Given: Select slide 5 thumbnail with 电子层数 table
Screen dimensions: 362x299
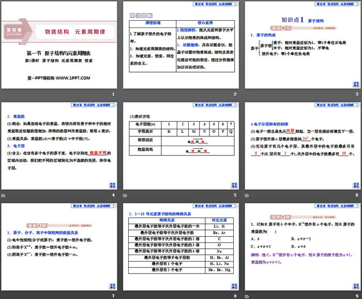Looking at the screenshot, I should pos(181,146).
